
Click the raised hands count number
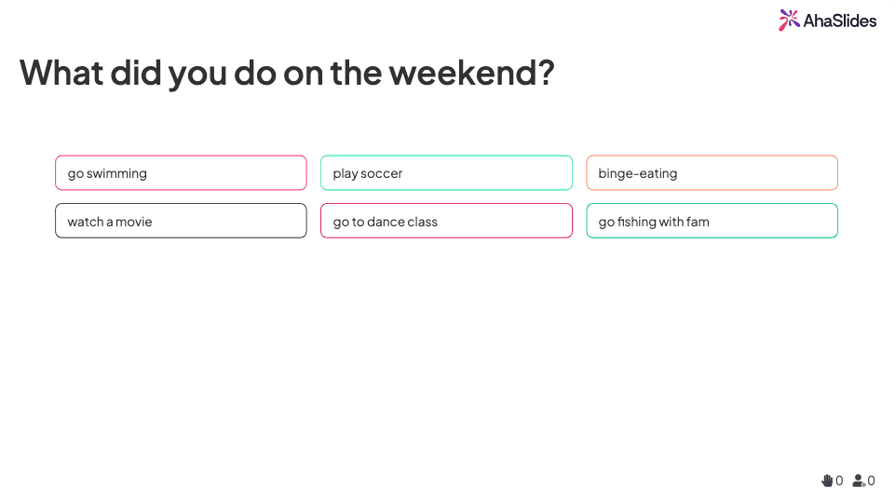[x=839, y=481]
